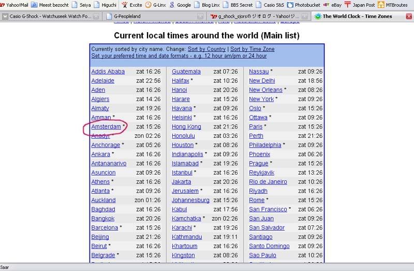Select The World Clock - Time Zones tab
The width and height of the screenshot is (414, 271).
[362, 17]
